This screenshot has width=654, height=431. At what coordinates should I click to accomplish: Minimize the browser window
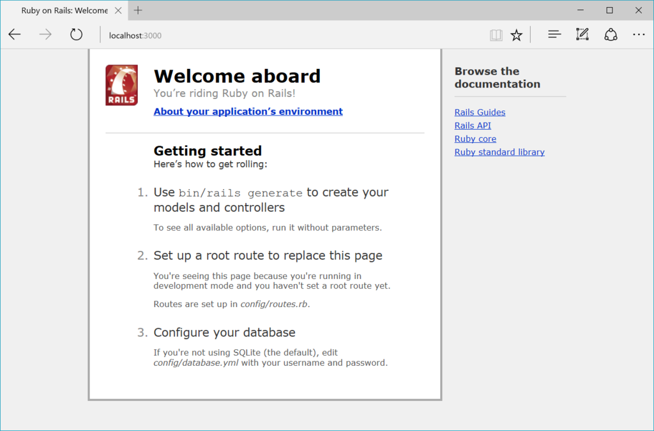(x=580, y=10)
